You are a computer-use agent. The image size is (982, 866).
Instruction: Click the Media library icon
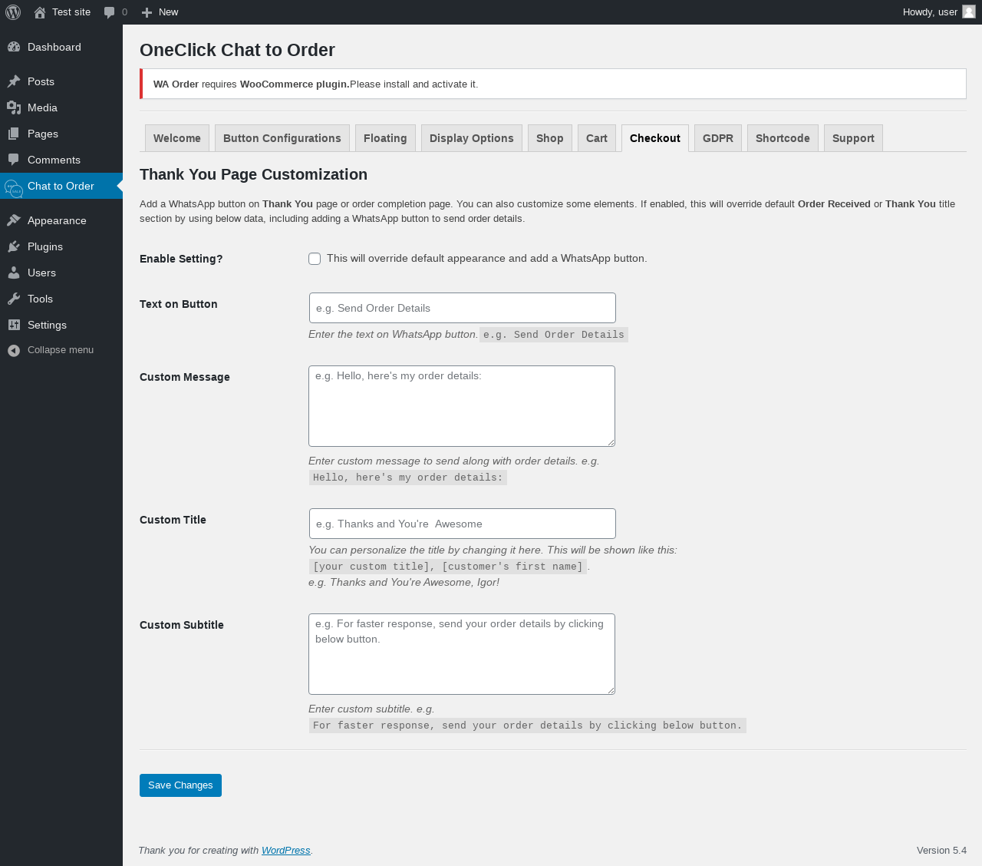click(x=14, y=107)
